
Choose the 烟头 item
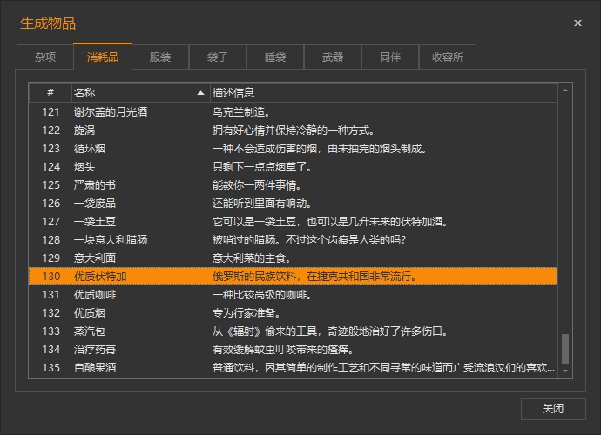[x=294, y=166]
